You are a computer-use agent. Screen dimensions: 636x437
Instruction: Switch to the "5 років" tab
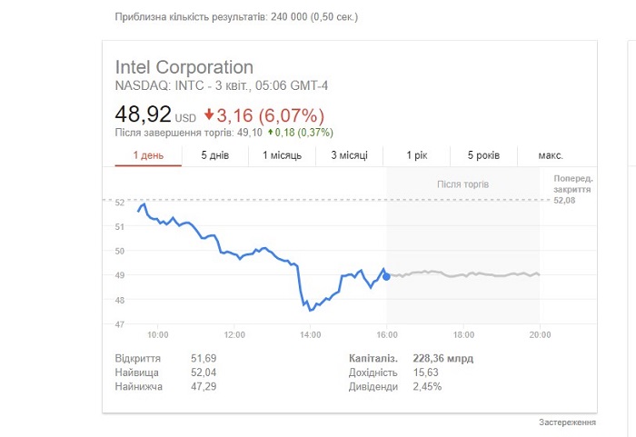point(483,155)
